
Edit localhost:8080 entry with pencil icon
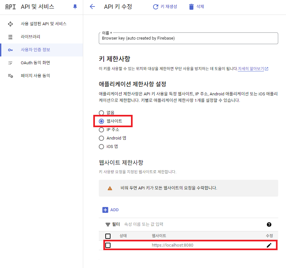[269, 245]
